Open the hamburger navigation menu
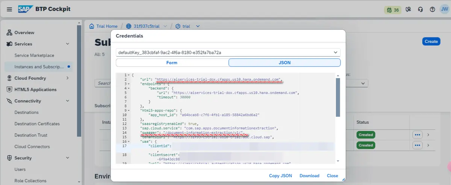This screenshot has height=185, width=451. pyautogui.click(x=9, y=9)
